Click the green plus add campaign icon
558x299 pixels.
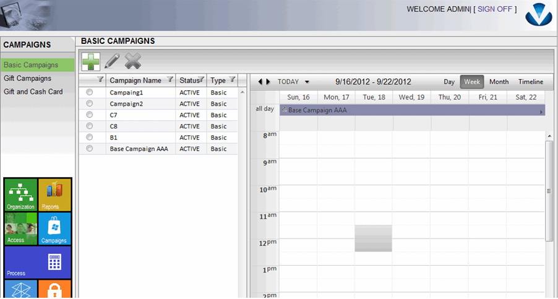click(90, 61)
